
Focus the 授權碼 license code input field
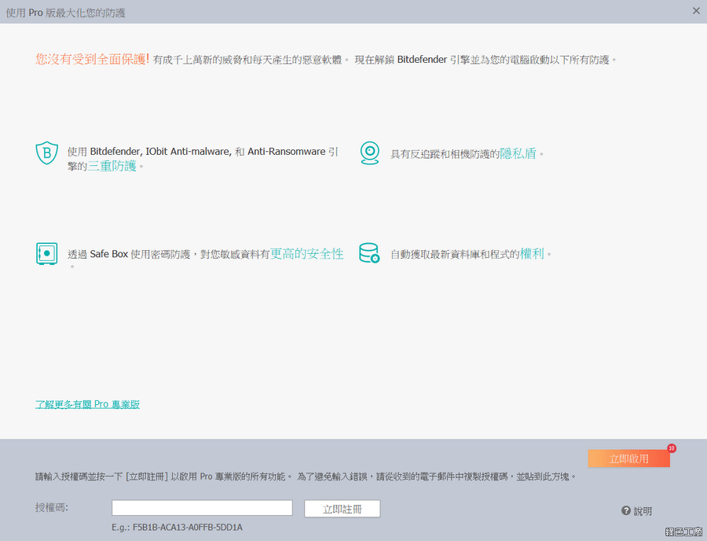202,508
